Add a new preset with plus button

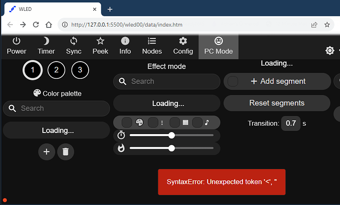coord(47,152)
